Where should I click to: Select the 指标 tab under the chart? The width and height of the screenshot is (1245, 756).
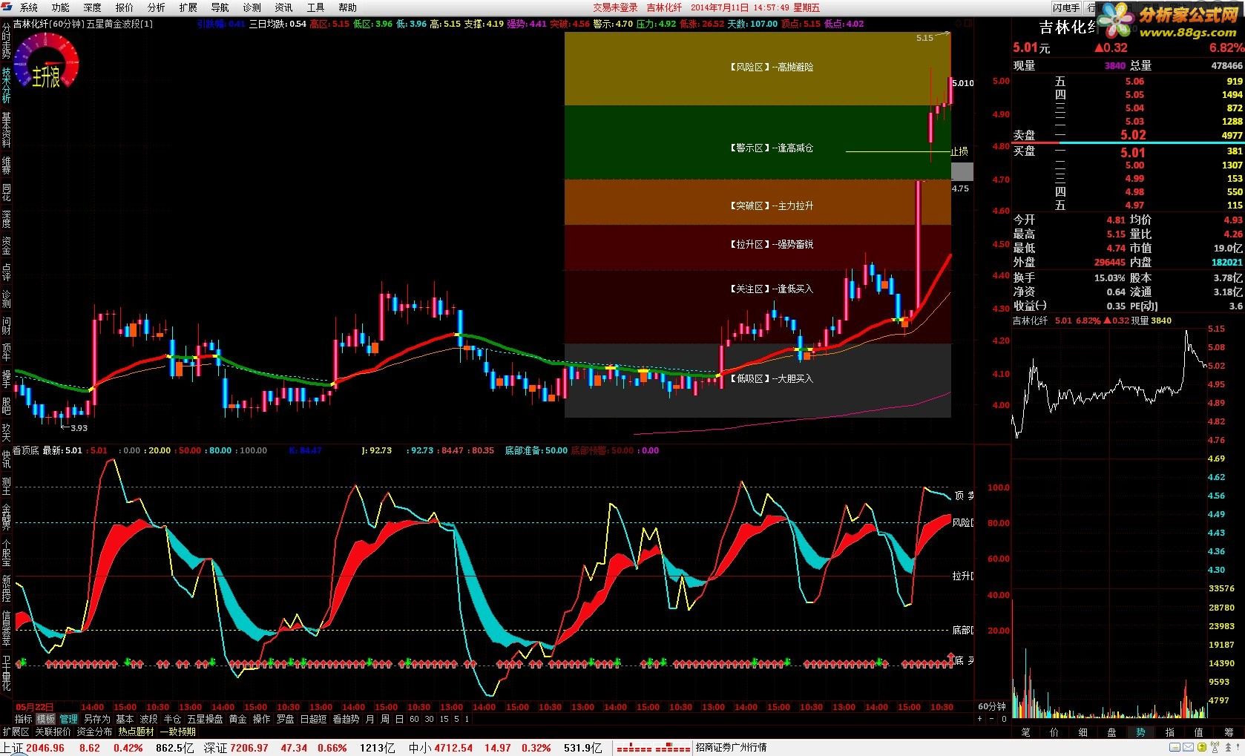[24, 719]
